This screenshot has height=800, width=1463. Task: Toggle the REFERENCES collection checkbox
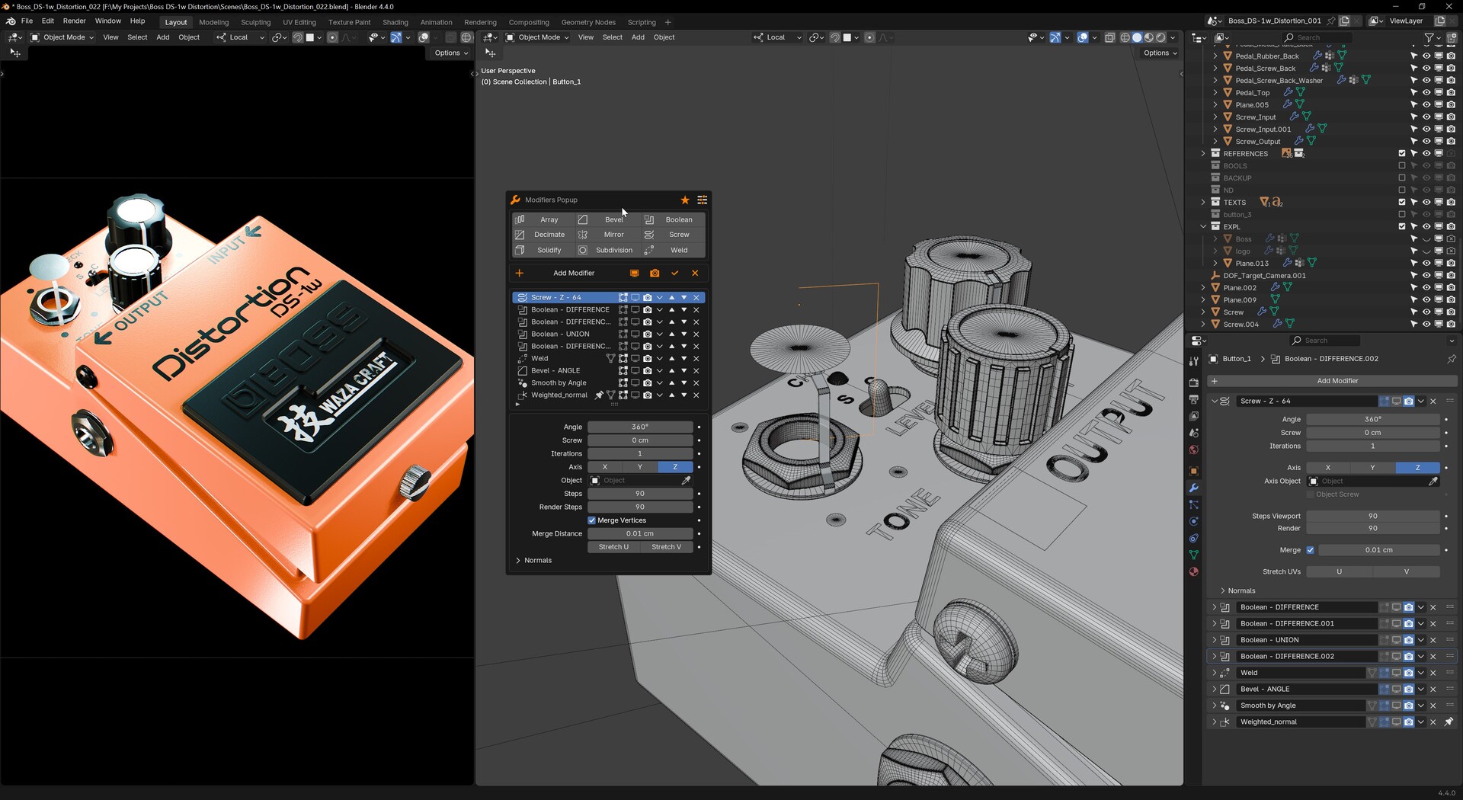1401,154
